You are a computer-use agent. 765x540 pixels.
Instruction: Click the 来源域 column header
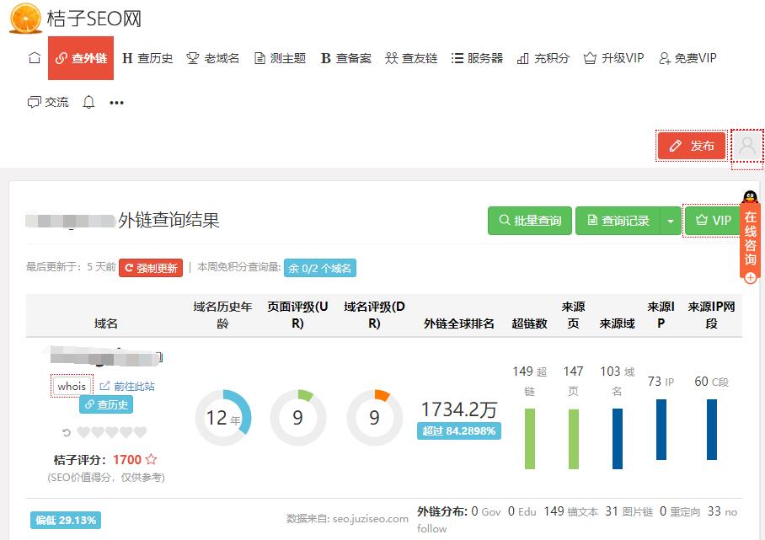[618, 323]
